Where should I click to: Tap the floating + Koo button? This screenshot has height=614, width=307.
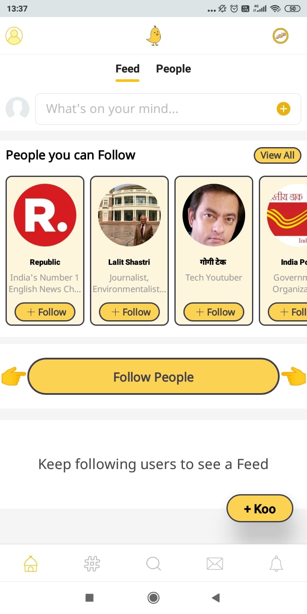pos(260,509)
